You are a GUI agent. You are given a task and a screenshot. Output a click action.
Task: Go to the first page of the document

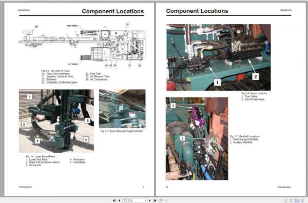point(114,200)
